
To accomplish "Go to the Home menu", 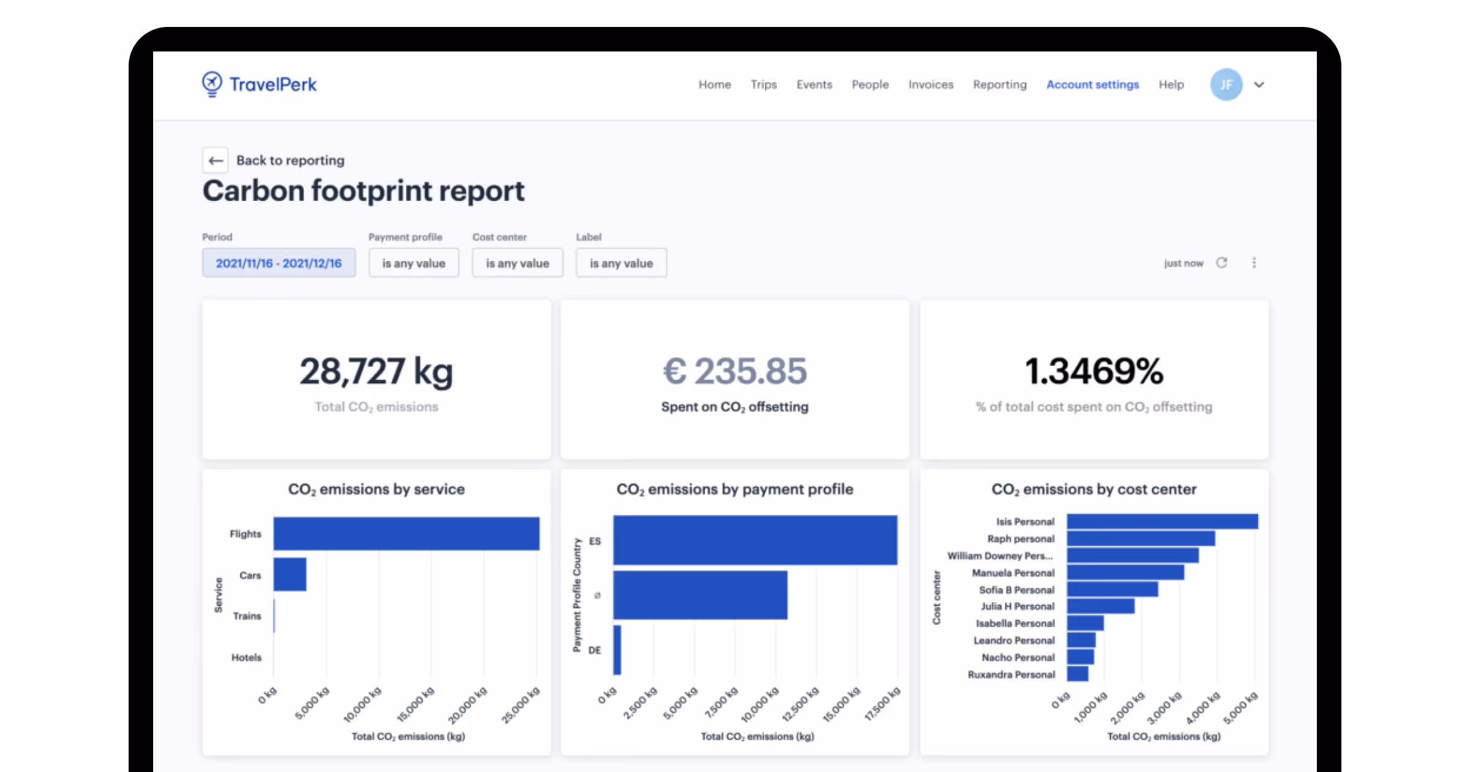I will tap(714, 85).
